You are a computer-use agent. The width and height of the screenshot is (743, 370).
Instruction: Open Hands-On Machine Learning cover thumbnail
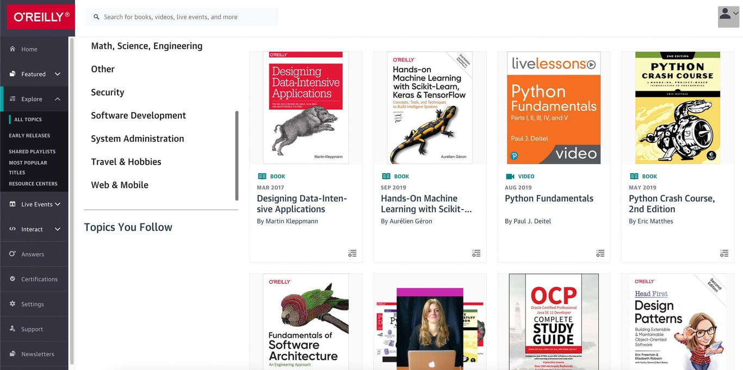pyautogui.click(x=430, y=108)
